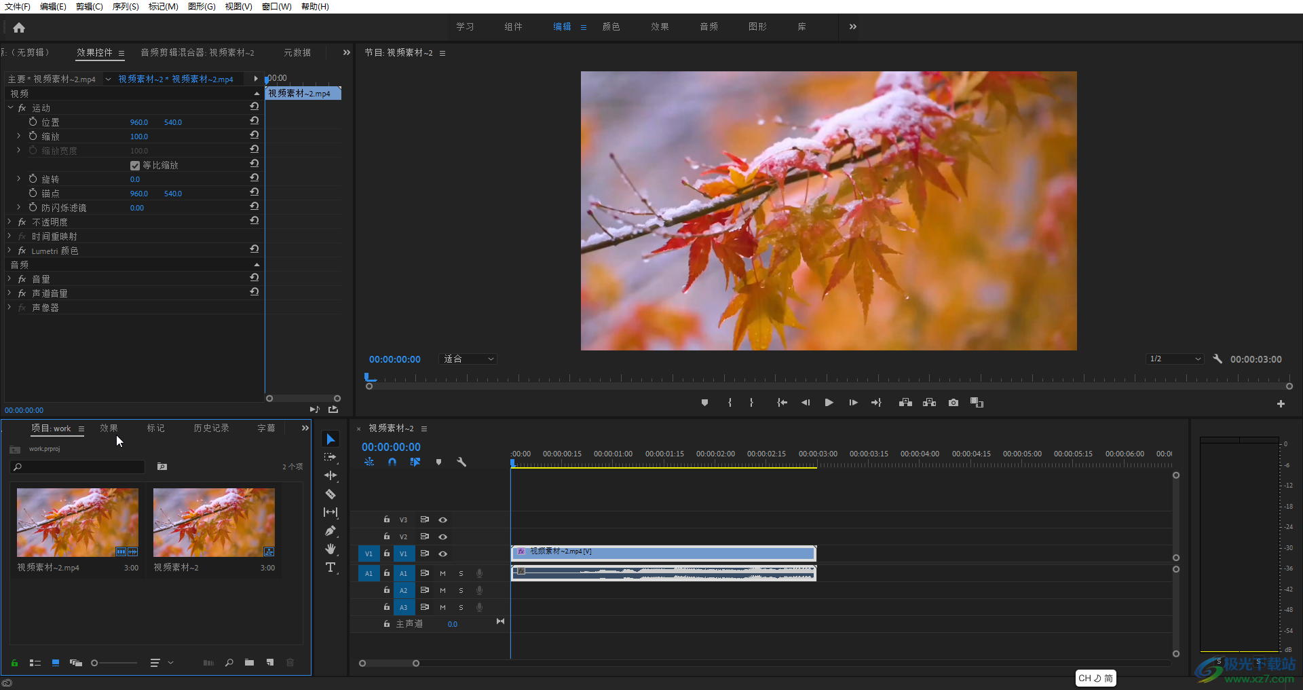Play the program monitor video
The width and height of the screenshot is (1303, 690).
coord(829,403)
